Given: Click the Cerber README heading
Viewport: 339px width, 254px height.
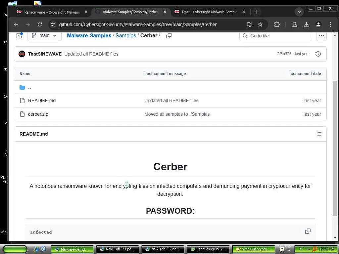Looking at the screenshot, I should pos(170,167).
